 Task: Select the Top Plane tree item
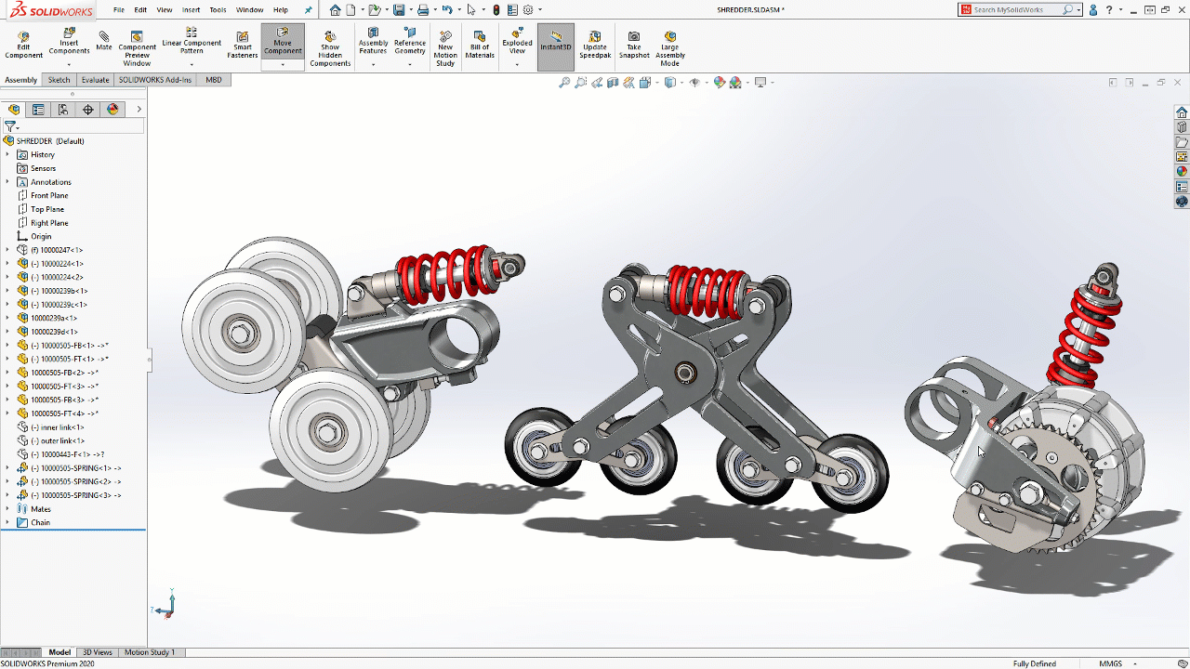click(x=47, y=209)
